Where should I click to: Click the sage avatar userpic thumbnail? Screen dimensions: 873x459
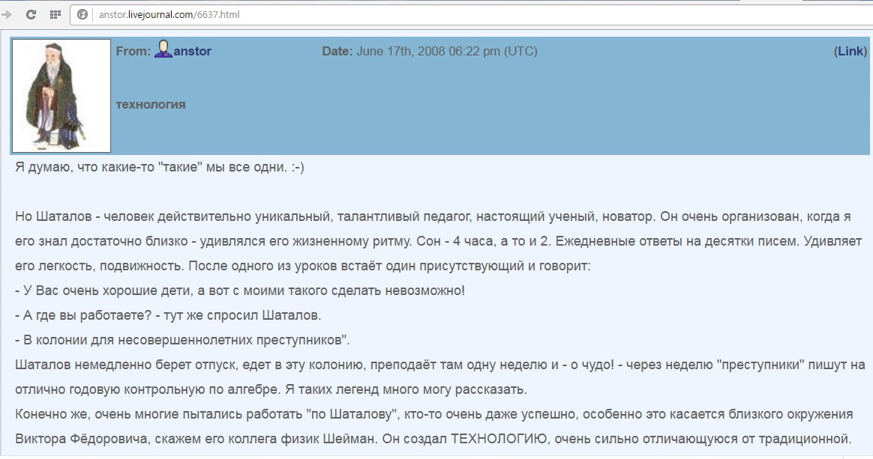pyautogui.click(x=61, y=96)
